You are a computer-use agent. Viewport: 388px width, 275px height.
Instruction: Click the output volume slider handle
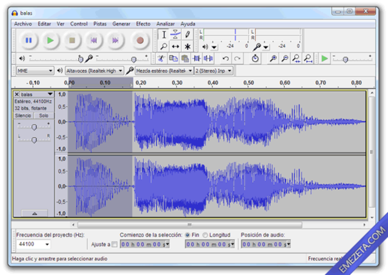click(81, 59)
